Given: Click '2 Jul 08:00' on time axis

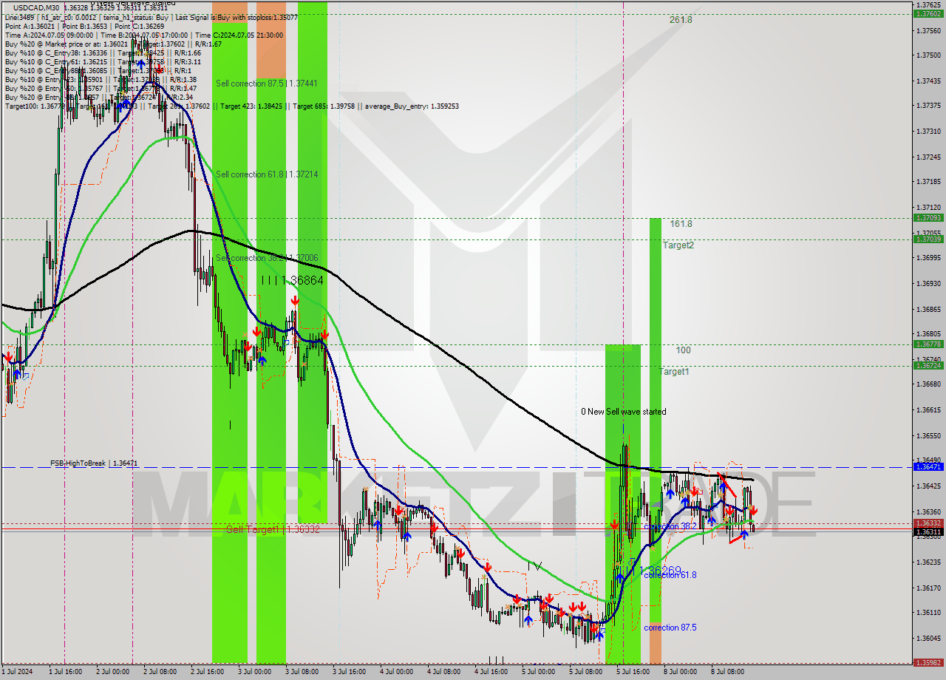Looking at the screenshot, I should click(x=160, y=672).
